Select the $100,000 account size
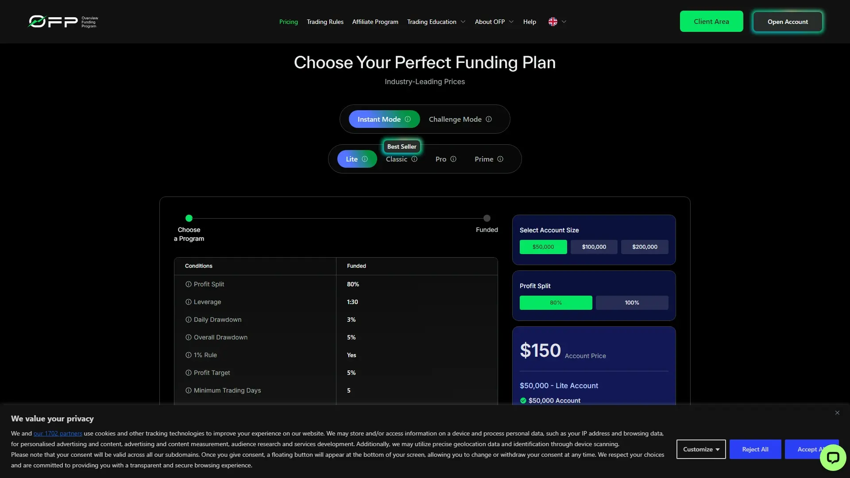The image size is (850, 478). coord(594,247)
